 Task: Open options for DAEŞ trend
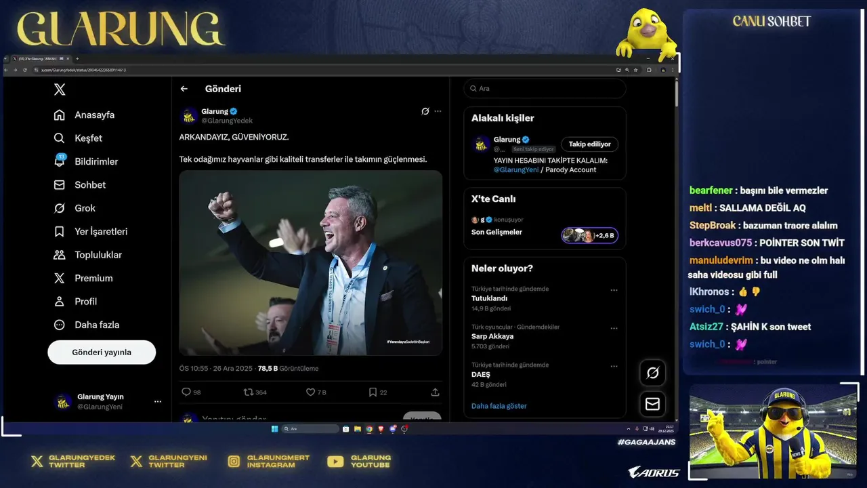click(614, 366)
